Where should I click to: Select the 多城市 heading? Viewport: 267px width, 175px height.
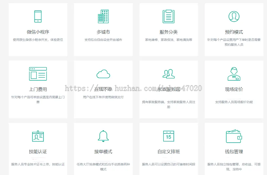click(103, 32)
